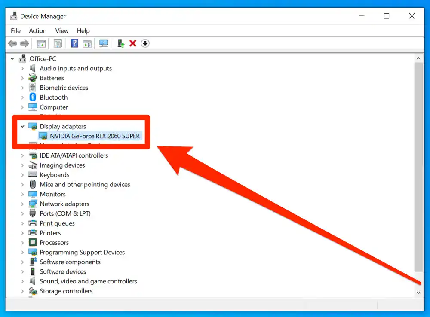Select the Display adapters label

(x=63, y=126)
